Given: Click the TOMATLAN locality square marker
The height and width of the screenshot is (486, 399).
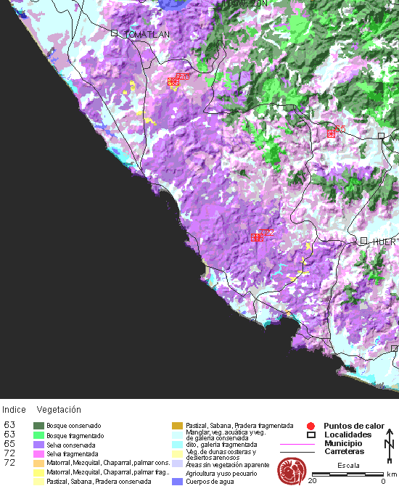Looking at the screenshot, I should point(114,33).
